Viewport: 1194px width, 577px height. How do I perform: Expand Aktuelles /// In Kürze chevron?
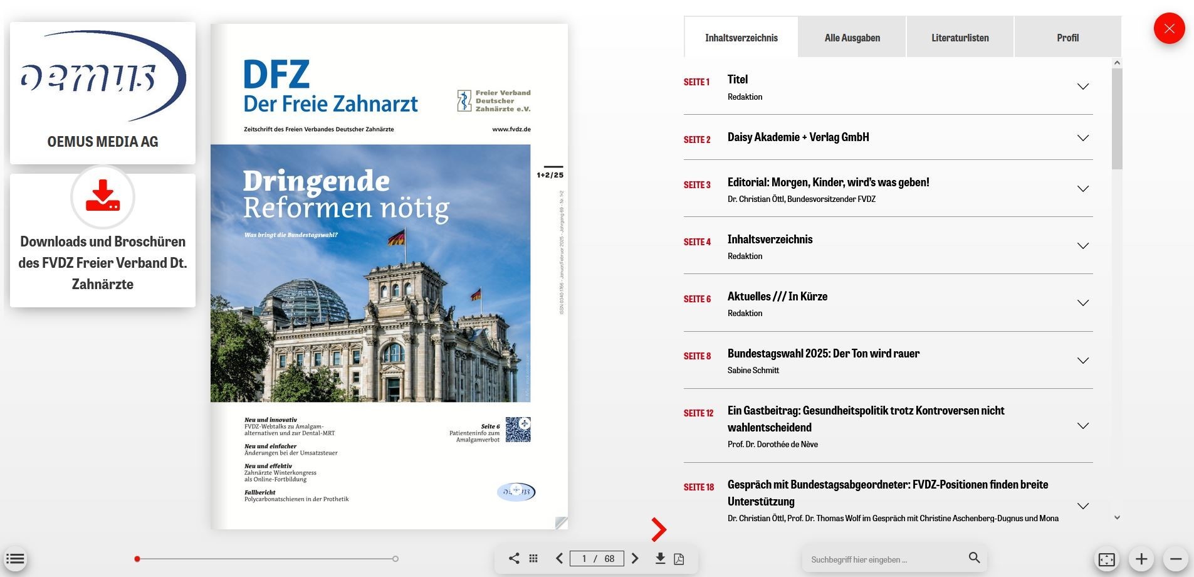click(x=1083, y=303)
